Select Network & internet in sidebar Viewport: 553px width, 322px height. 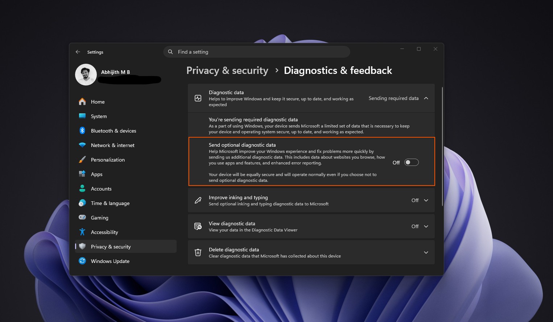[x=126, y=145]
